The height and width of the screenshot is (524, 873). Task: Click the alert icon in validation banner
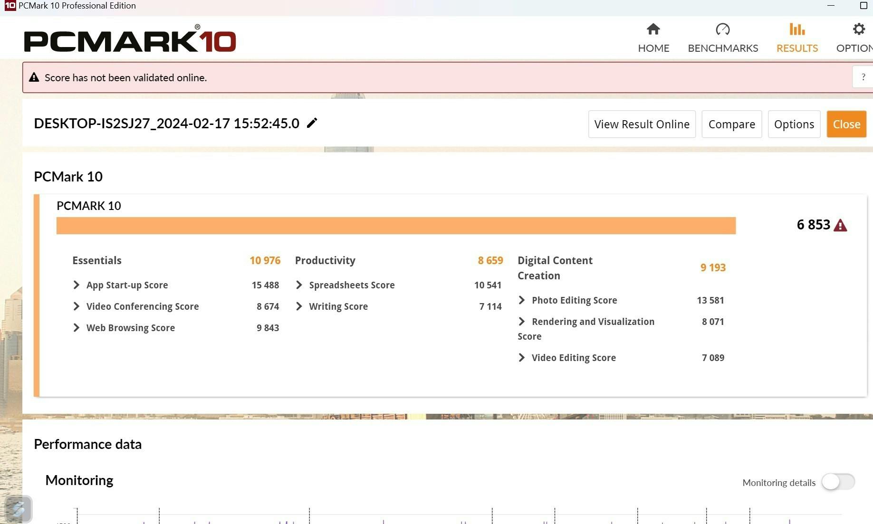click(x=34, y=77)
